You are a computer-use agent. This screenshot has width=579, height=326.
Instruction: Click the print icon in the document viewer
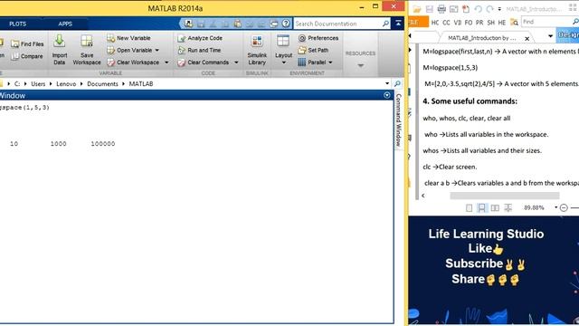[441, 9]
